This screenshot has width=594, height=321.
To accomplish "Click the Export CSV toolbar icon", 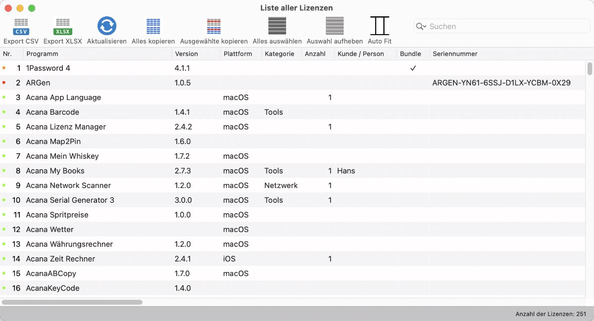I will coord(21,26).
